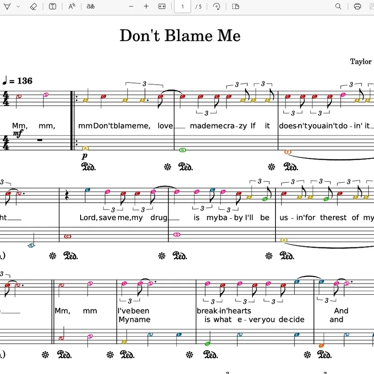Open the Translate tool
The width and height of the screenshot is (374, 374).
point(91,6)
